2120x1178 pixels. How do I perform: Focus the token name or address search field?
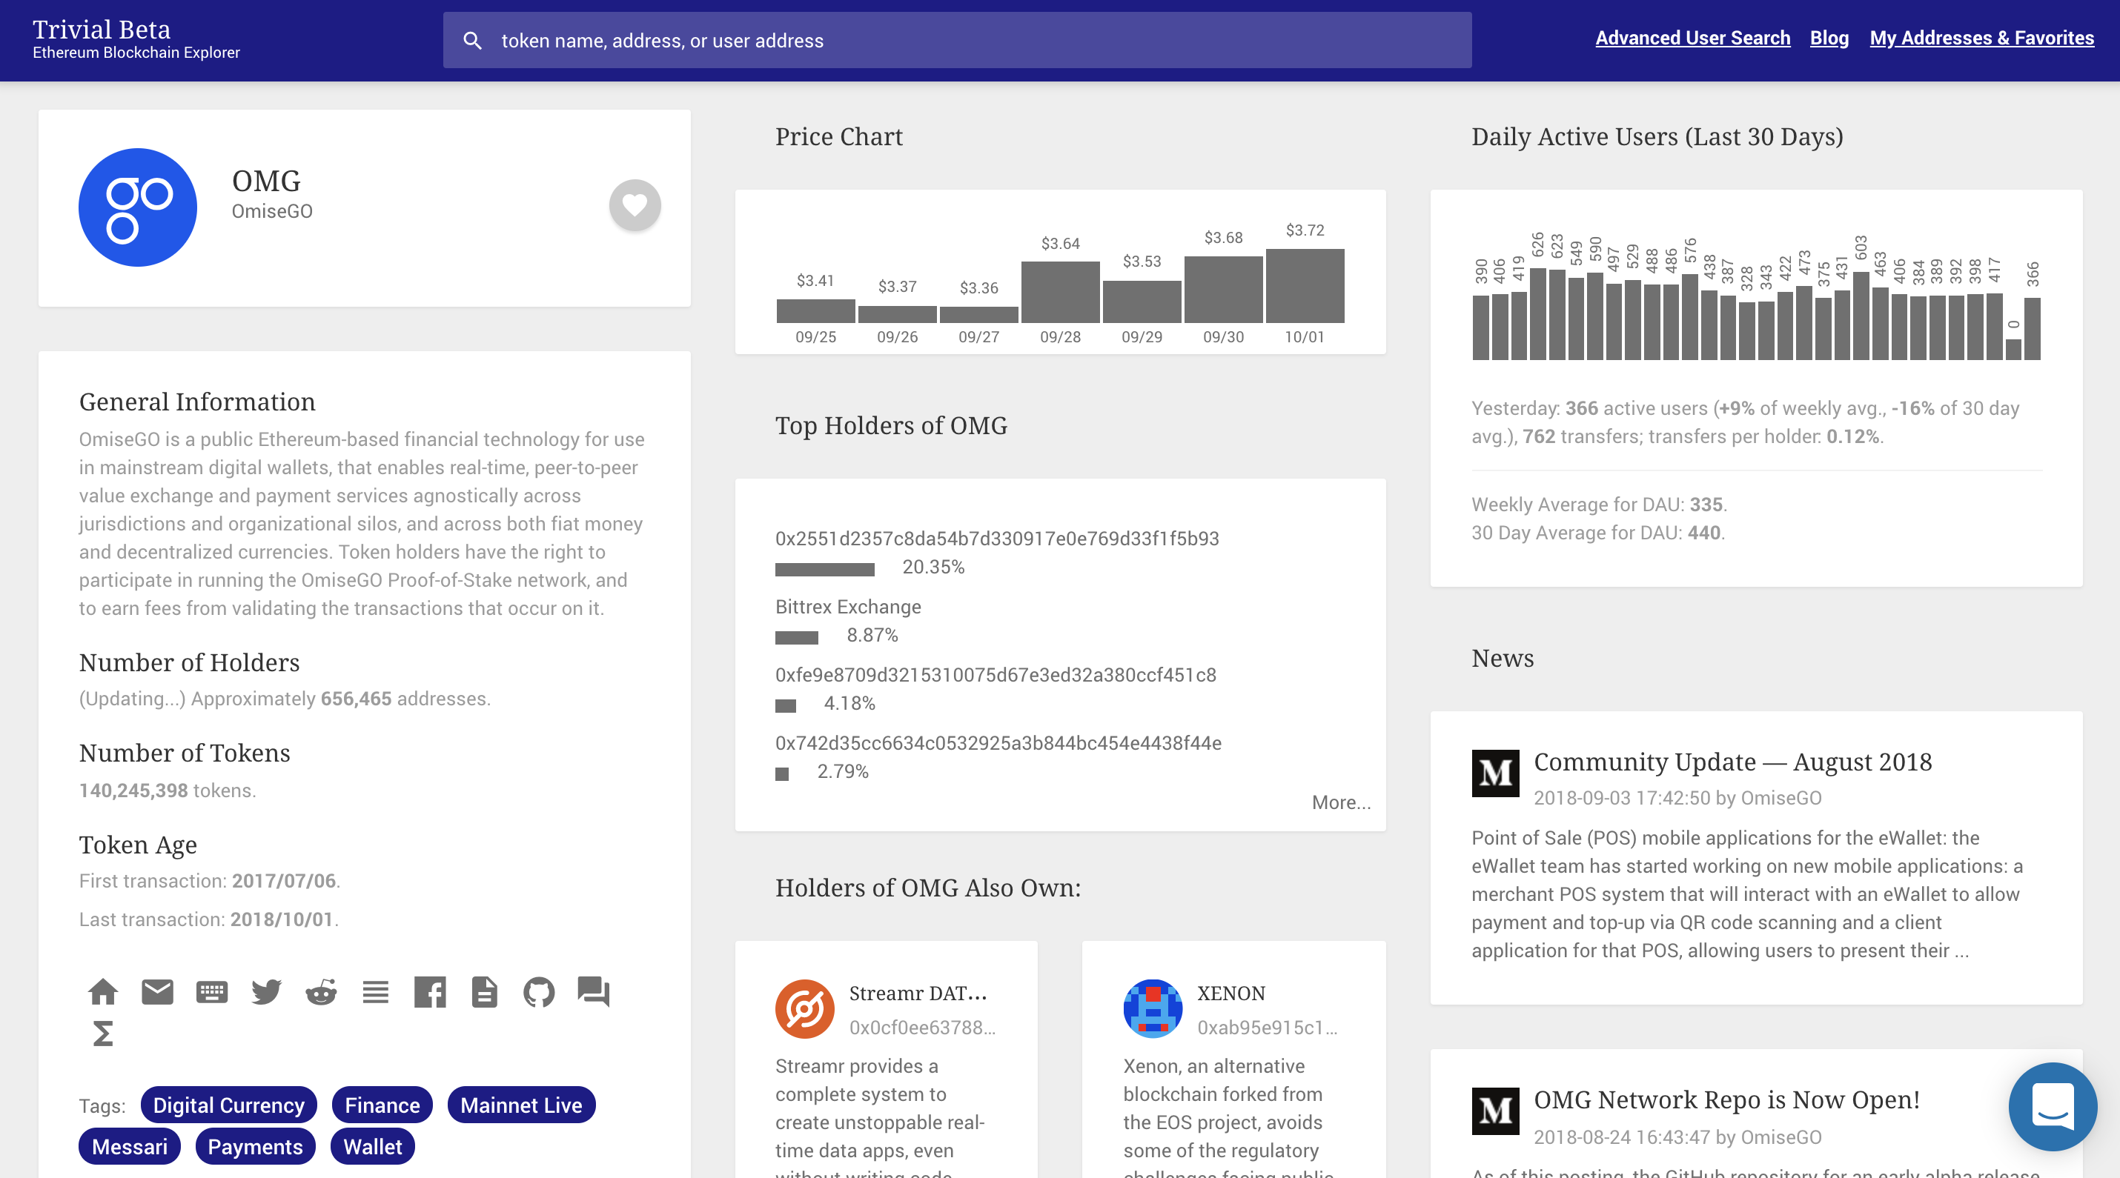(957, 40)
